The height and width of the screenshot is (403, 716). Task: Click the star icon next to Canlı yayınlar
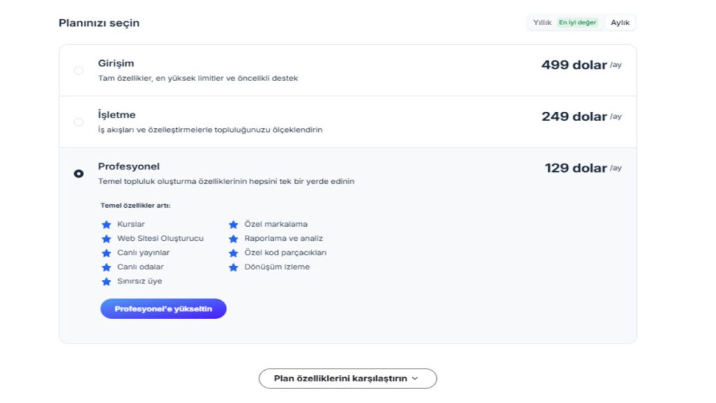click(x=106, y=253)
